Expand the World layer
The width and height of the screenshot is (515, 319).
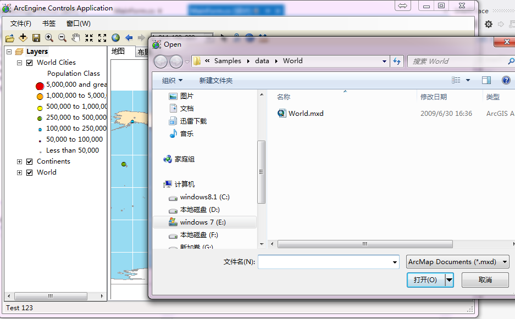click(19, 172)
